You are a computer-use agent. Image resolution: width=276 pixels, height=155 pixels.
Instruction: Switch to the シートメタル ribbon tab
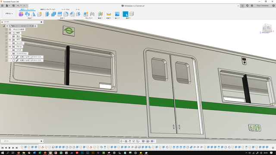point(66,9)
